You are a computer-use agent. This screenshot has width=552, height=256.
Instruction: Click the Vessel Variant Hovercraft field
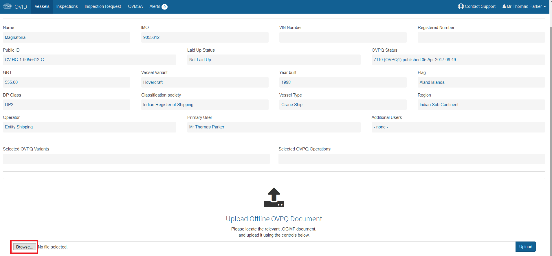[205, 82]
